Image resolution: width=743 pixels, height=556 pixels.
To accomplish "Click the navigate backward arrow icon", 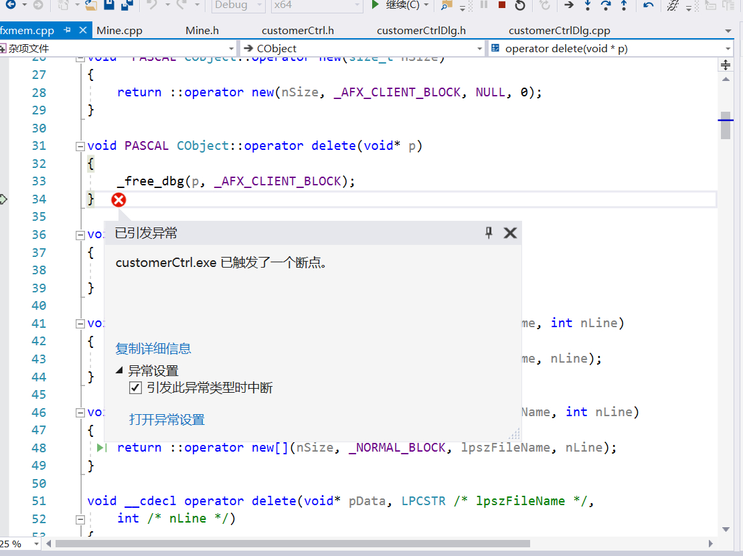I will coord(10,5).
